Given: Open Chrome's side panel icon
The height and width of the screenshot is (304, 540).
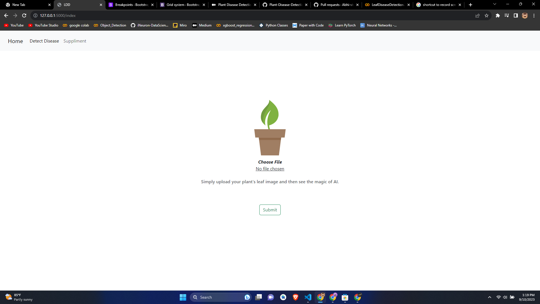Looking at the screenshot, I should point(516,15).
